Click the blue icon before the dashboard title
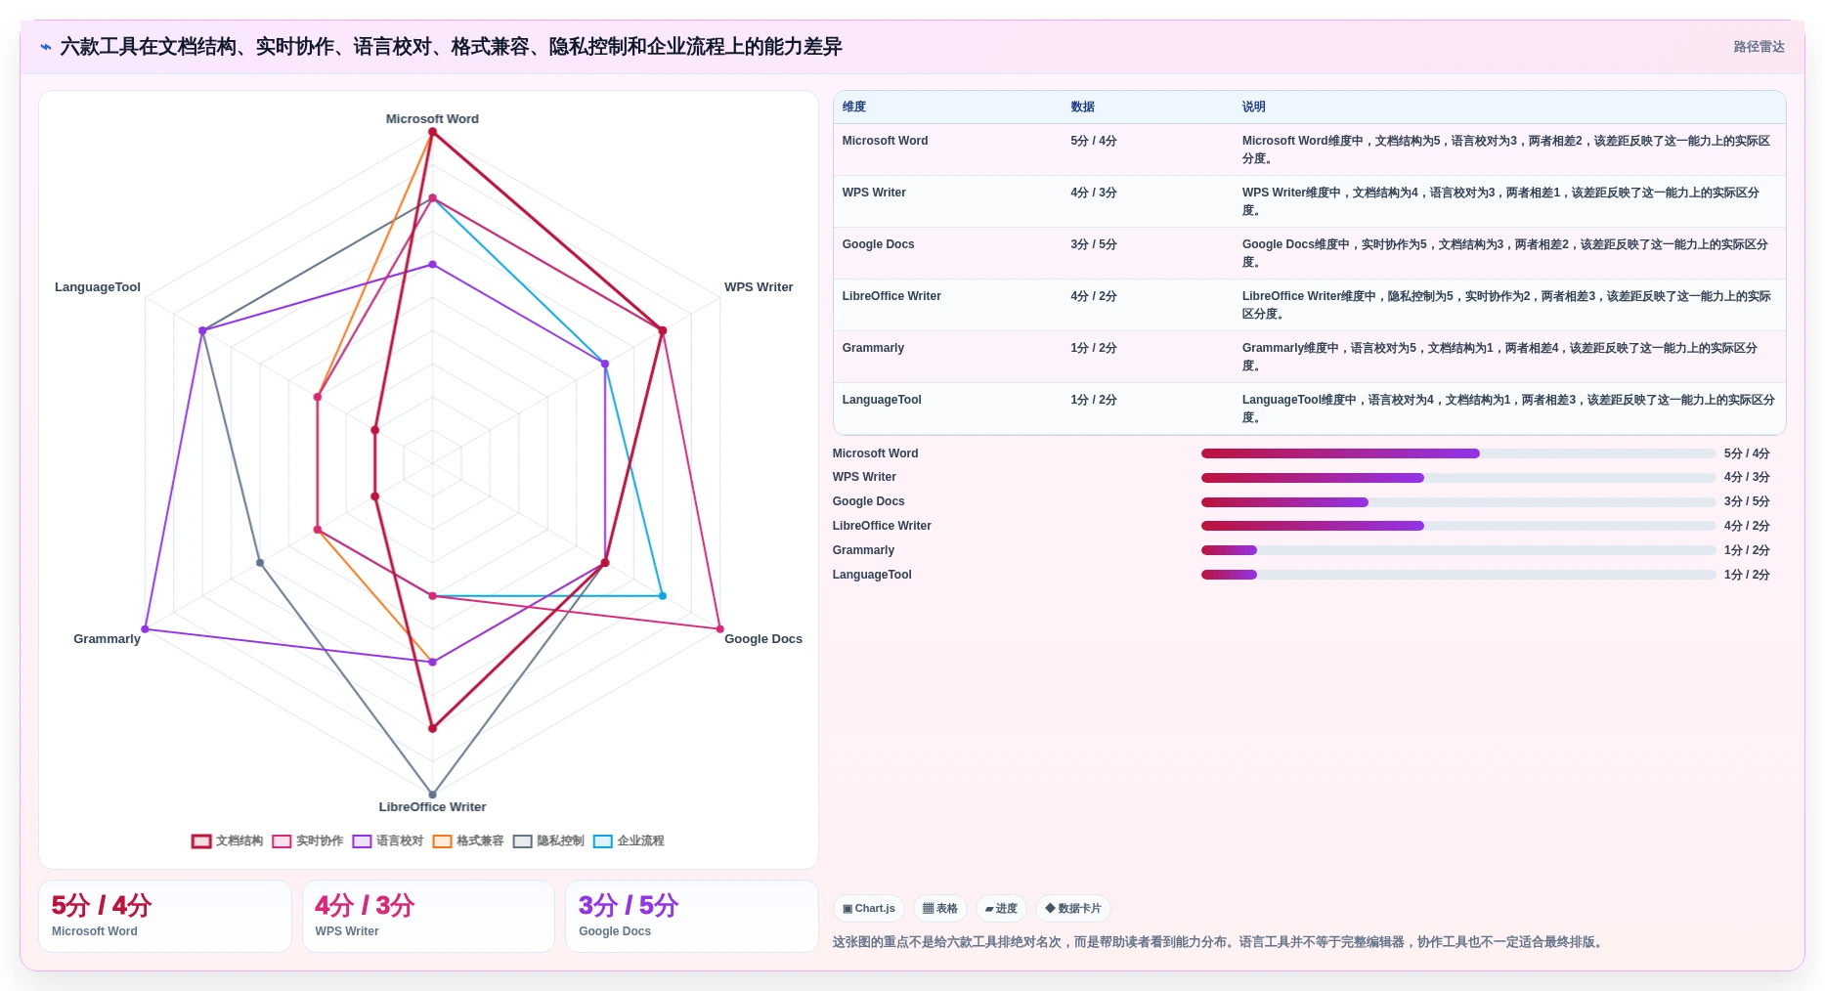The image size is (1825, 991). pyautogui.click(x=46, y=47)
